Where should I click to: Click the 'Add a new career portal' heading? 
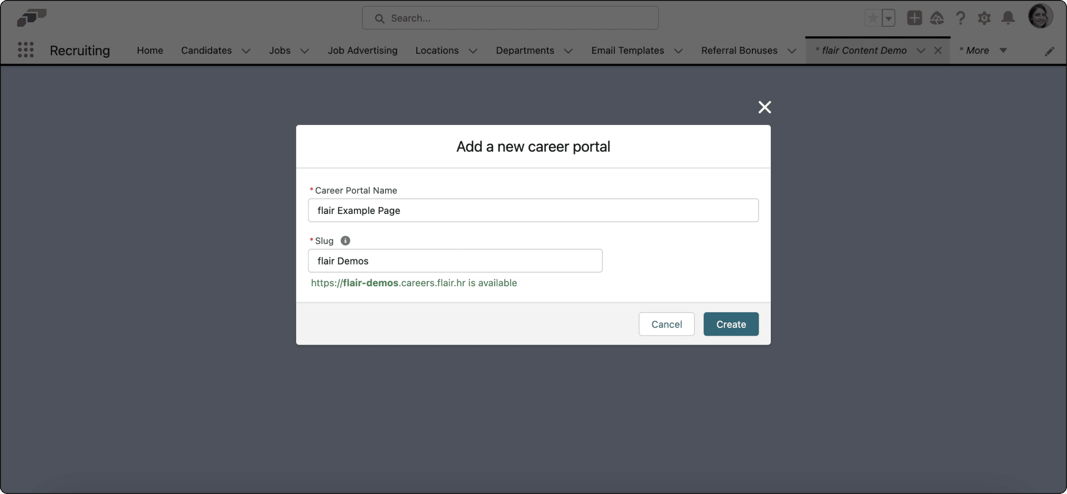coord(533,147)
